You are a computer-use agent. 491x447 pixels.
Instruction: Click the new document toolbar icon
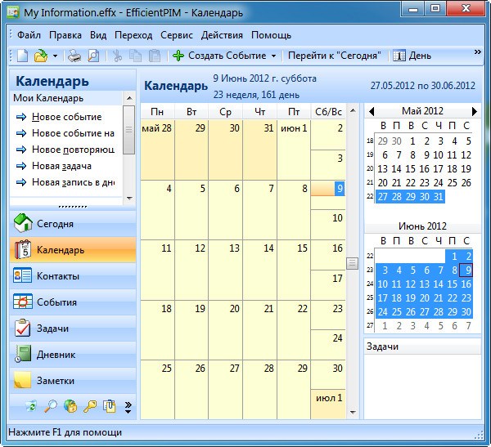[22, 56]
